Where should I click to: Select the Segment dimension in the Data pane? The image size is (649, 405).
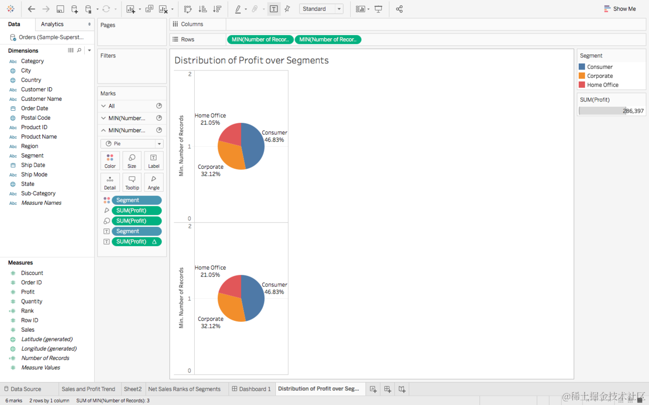click(32, 156)
